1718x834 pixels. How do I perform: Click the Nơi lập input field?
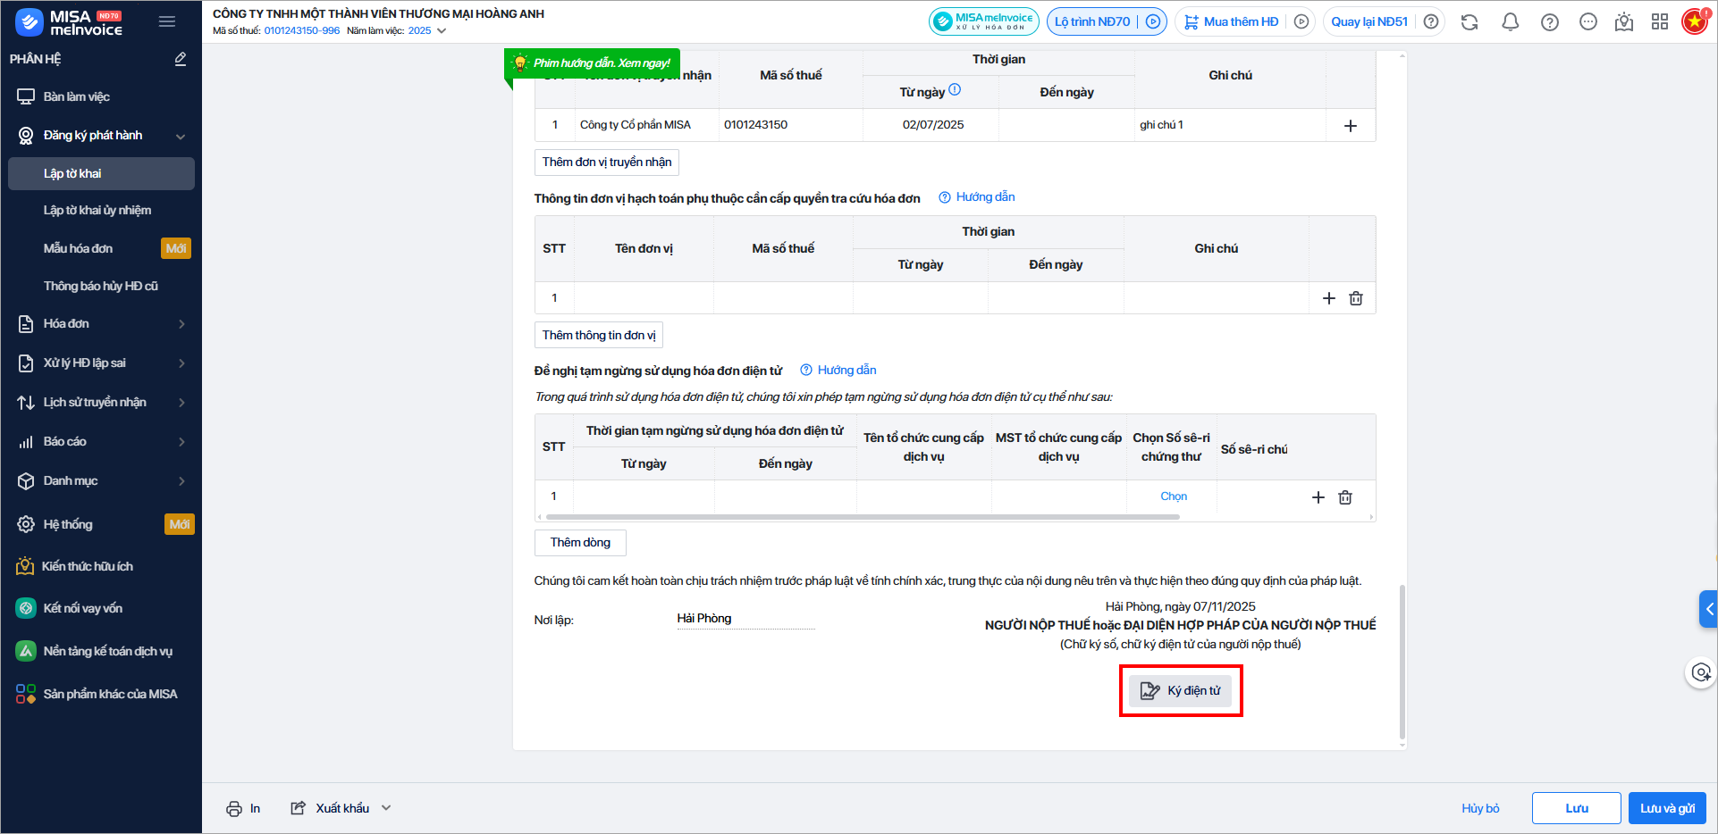coord(745,619)
